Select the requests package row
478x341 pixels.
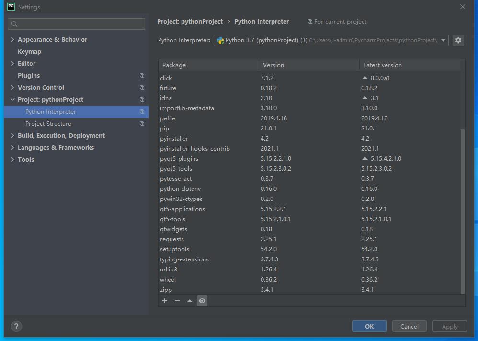click(309, 239)
